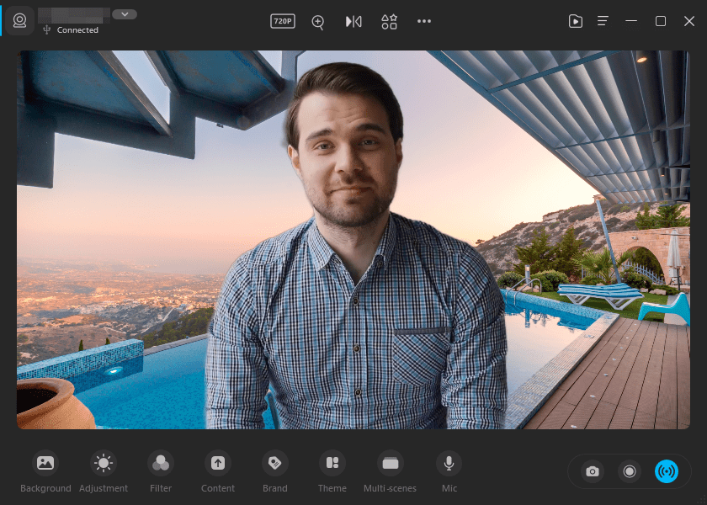
Task: Open the Filter panel
Action: pyautogui.click(x=161, y=471)
